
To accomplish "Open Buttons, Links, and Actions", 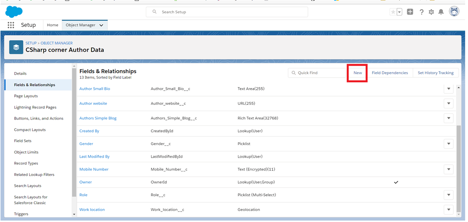I will click(38, 119).
